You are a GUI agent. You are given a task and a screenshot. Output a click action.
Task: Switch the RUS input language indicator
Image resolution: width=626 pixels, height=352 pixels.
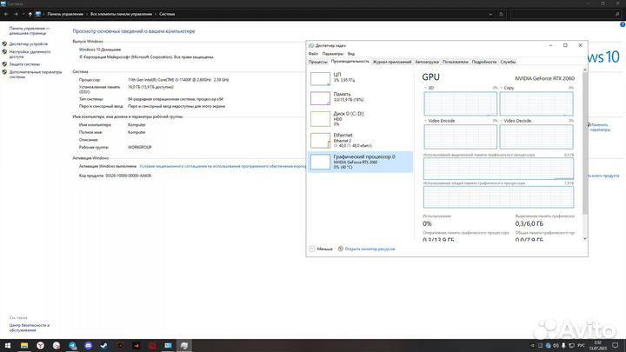582,346
